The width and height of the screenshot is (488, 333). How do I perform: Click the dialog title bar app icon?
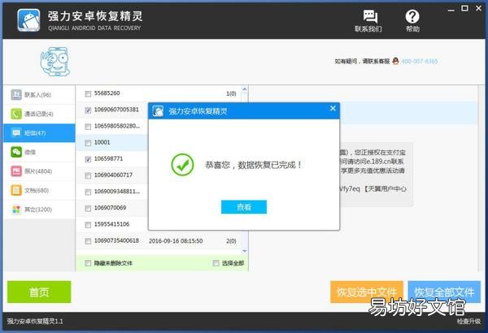[x=158, y=111]
